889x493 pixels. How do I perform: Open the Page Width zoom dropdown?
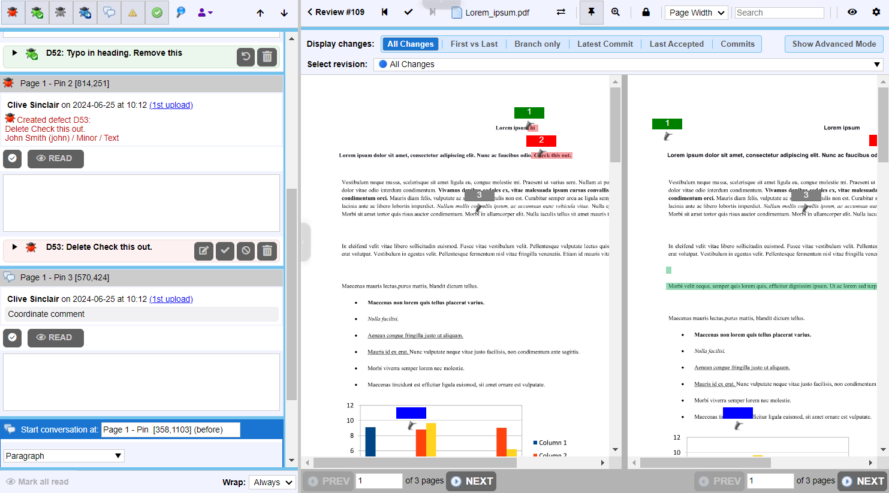(696, 11)
